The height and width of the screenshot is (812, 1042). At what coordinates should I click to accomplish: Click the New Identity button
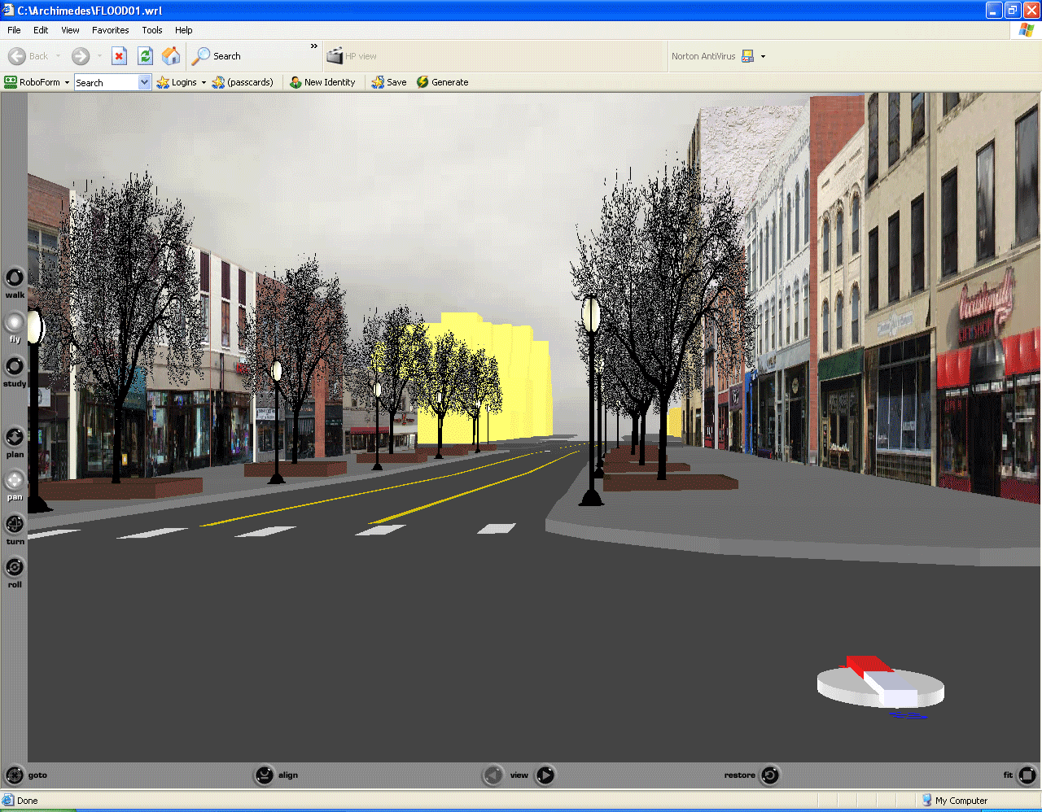point(322,82)
